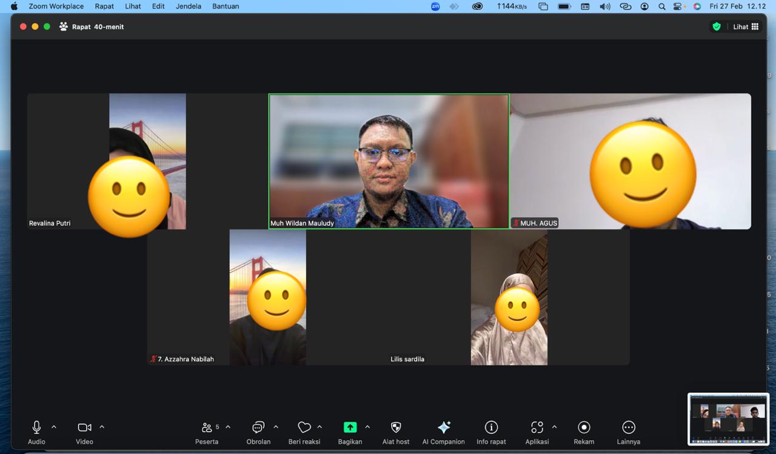Launch the AI Companion sparkle icon
The image size is (776, 454).
pos(444,428)
